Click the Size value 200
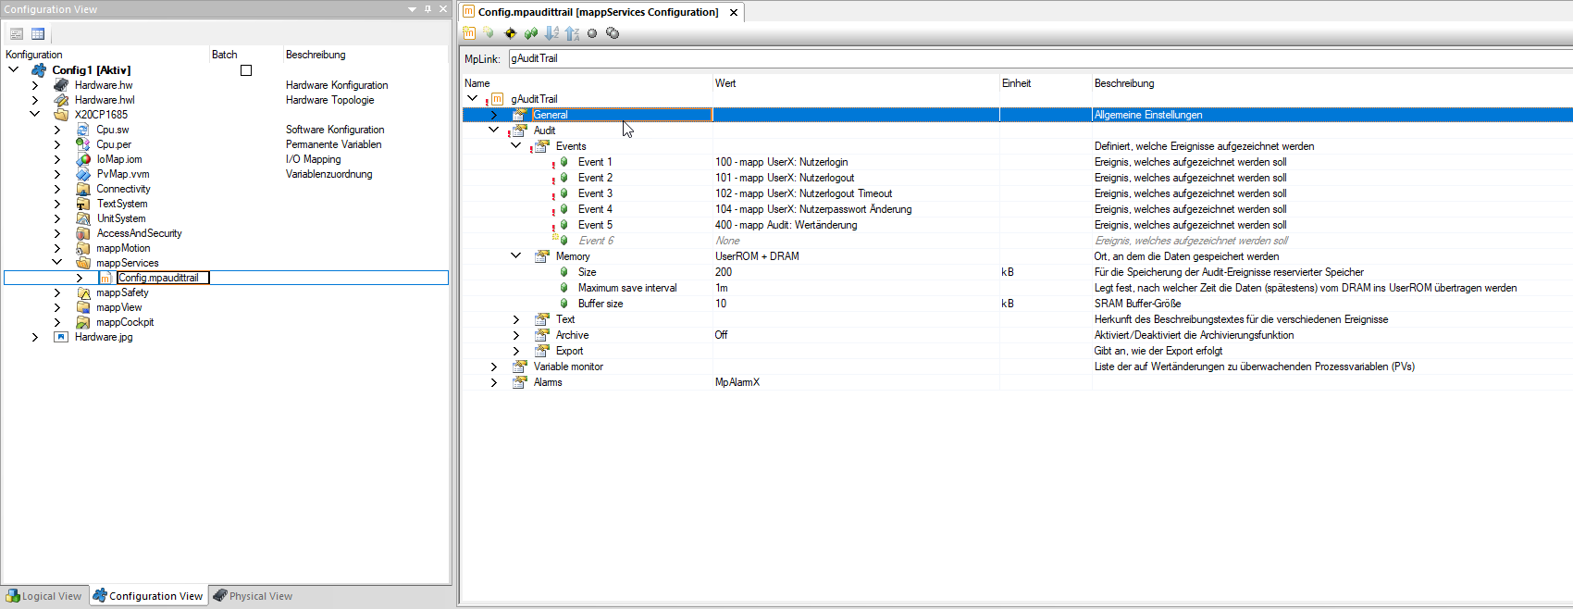Image resolution: width=1573 pixels, height=609 pixels. pos(724,272)
